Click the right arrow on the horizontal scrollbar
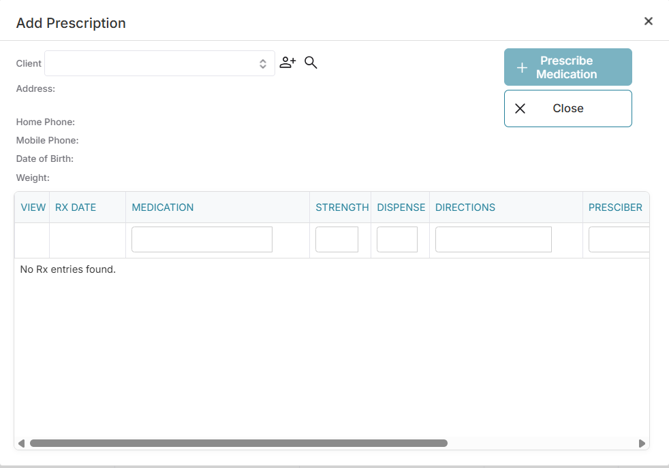Image resolution: width=669 pixels, height=468 pixels. (x=641, y=443)
